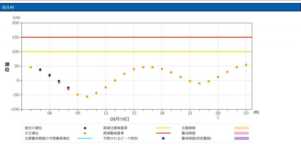Select the 予想されるピーク時刻 legend label
This screenshot has height=145, width=301.
(x=120, y=138)
